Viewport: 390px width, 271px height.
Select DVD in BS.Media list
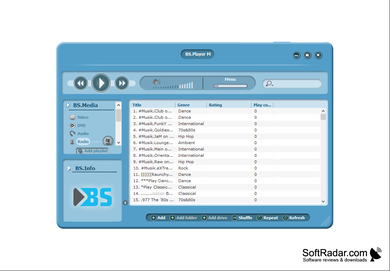[x=81, y=125]
